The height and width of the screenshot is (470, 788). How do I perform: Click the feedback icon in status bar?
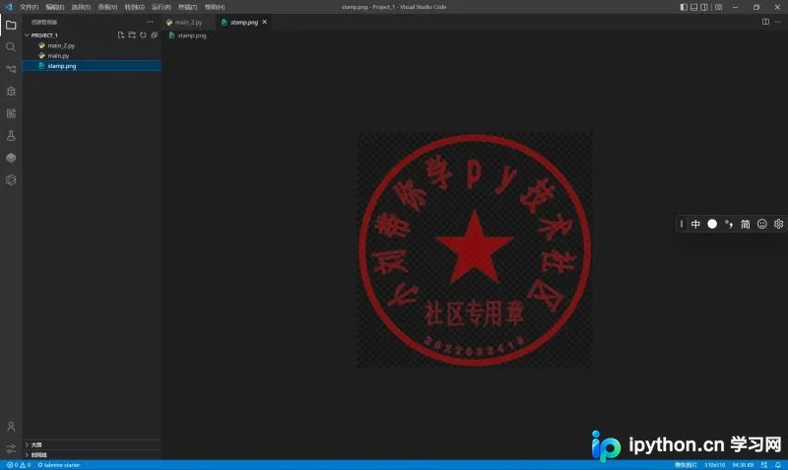tap(764, 465)
